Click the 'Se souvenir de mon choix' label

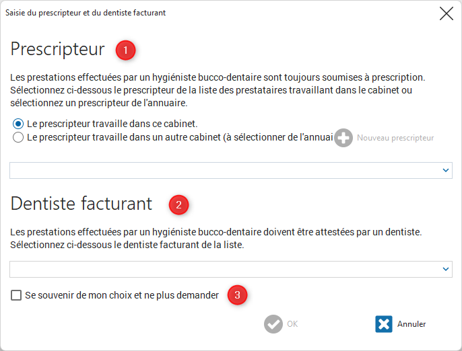click(x=122, y=295)
